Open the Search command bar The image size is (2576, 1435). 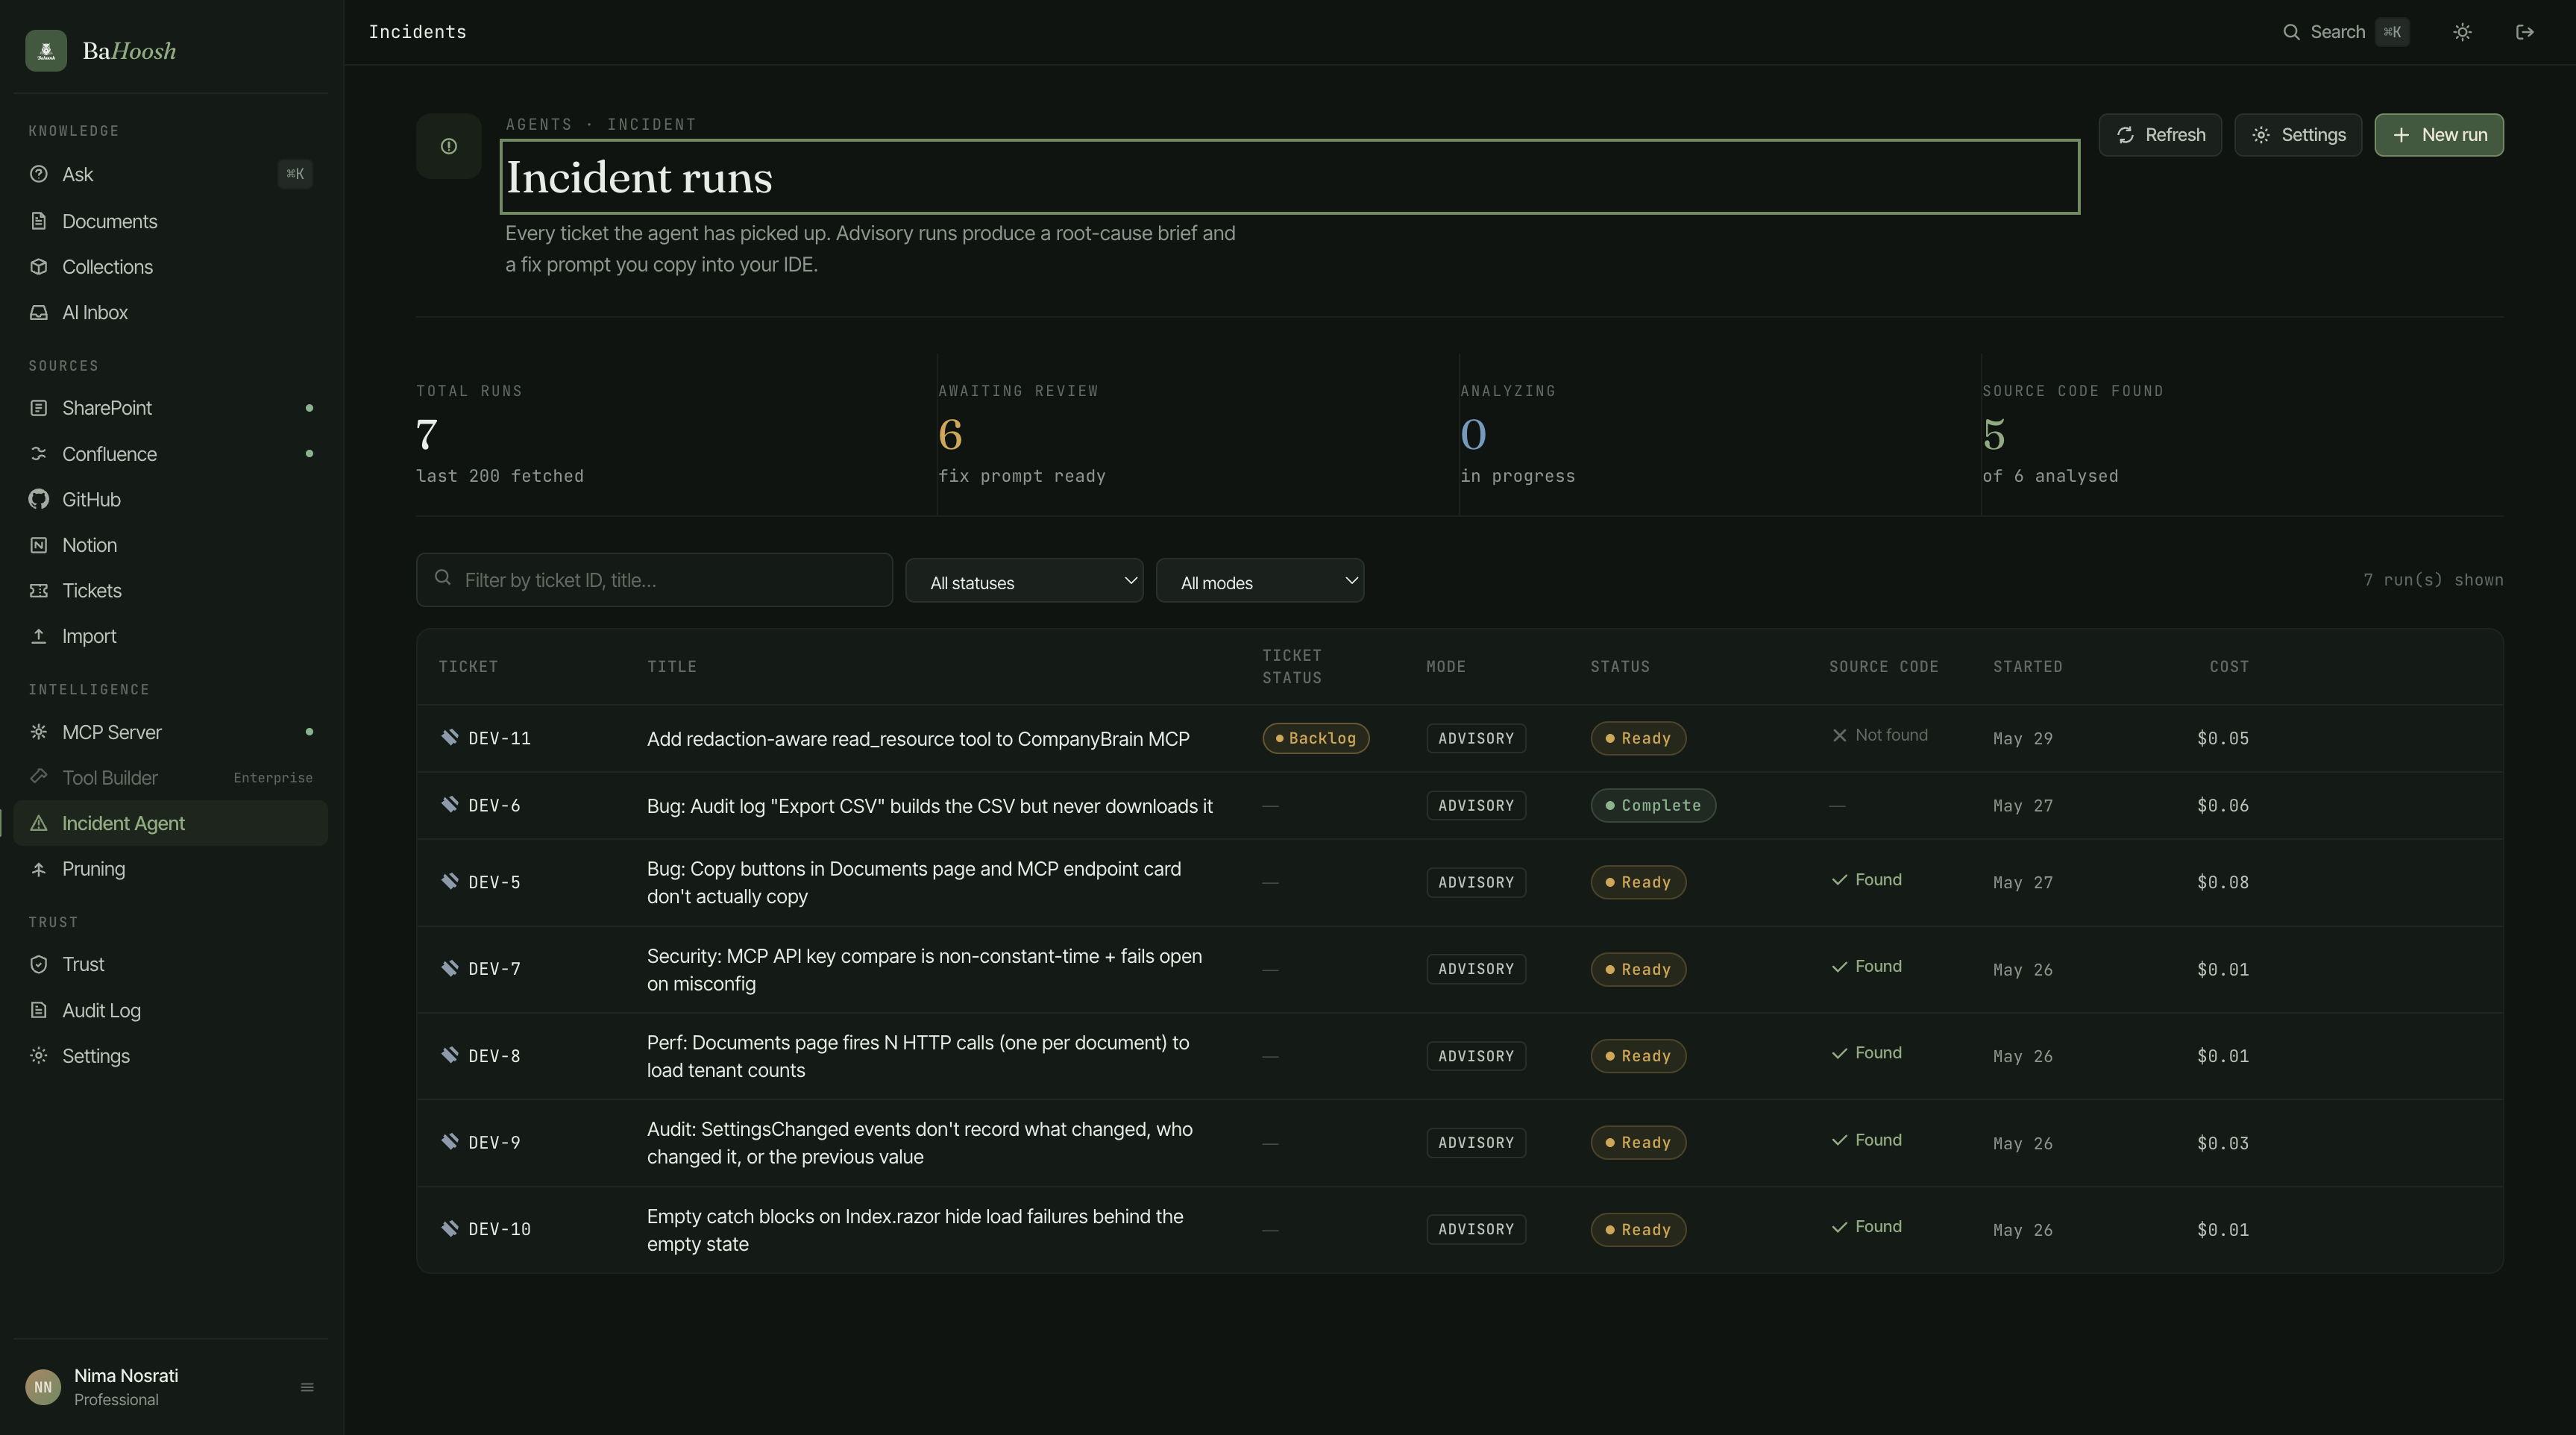[x=2345, y=32]
